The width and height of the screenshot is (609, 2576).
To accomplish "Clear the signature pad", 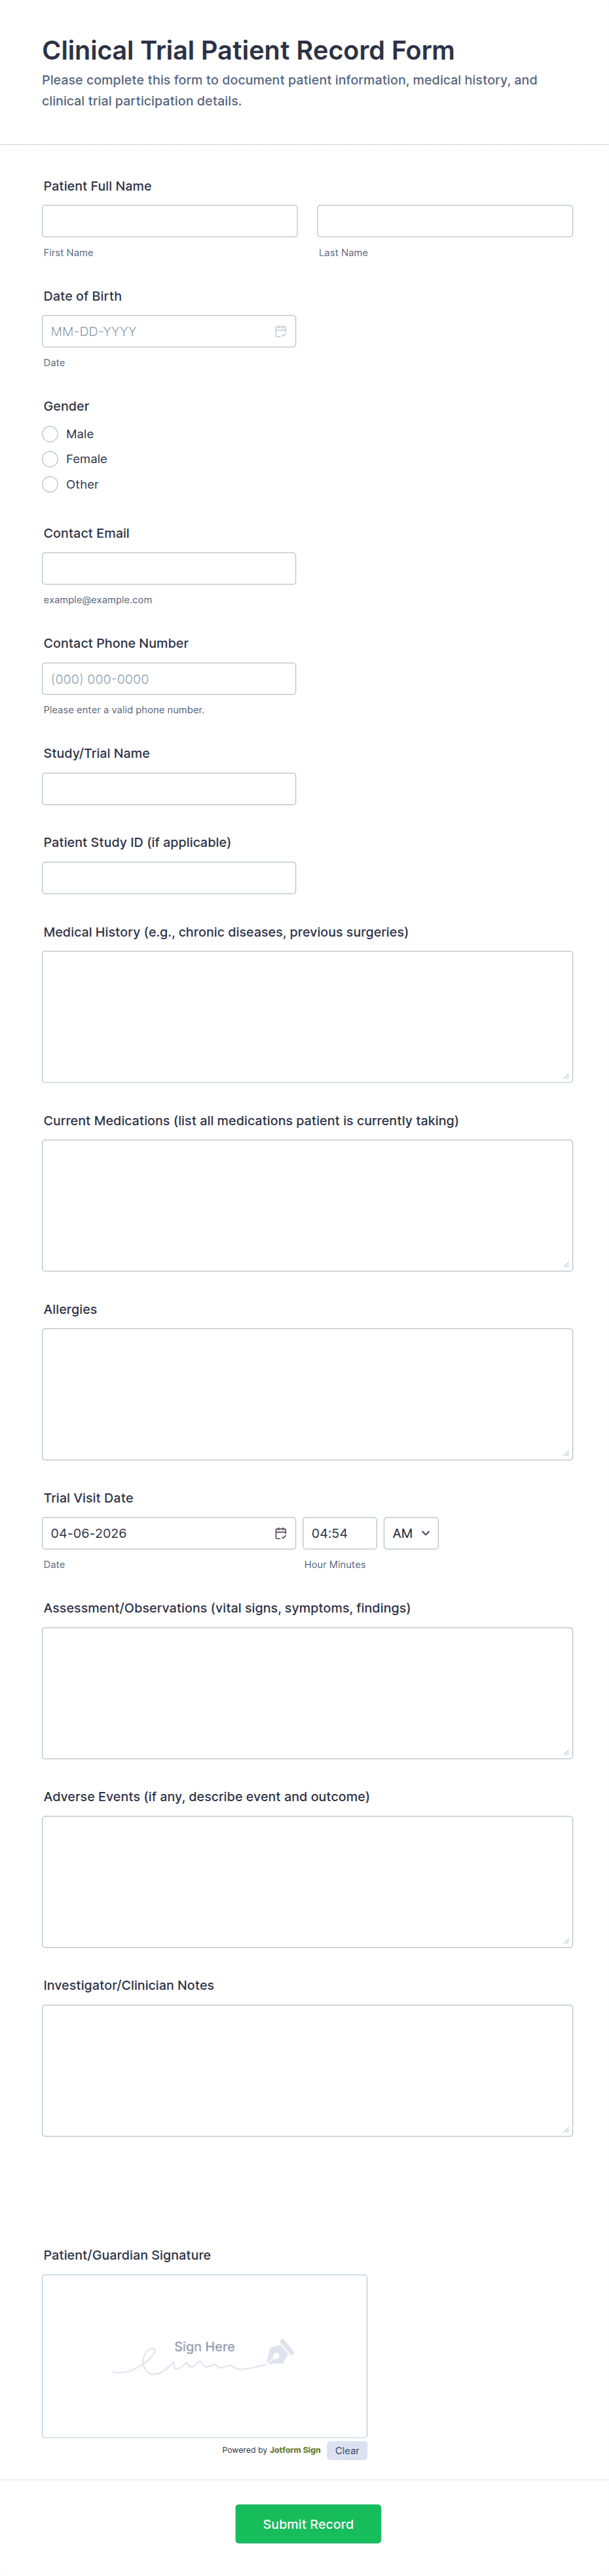I will click(346, 2450).
